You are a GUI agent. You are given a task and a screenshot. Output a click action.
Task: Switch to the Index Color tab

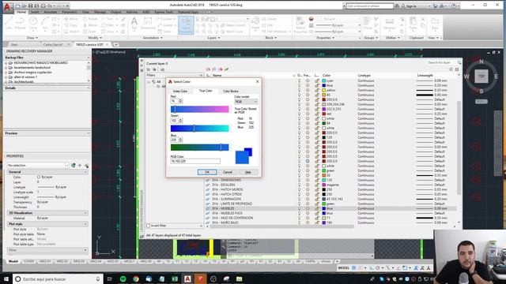180,92
